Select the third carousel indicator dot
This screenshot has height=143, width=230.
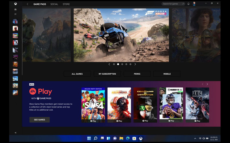point(122,64)
